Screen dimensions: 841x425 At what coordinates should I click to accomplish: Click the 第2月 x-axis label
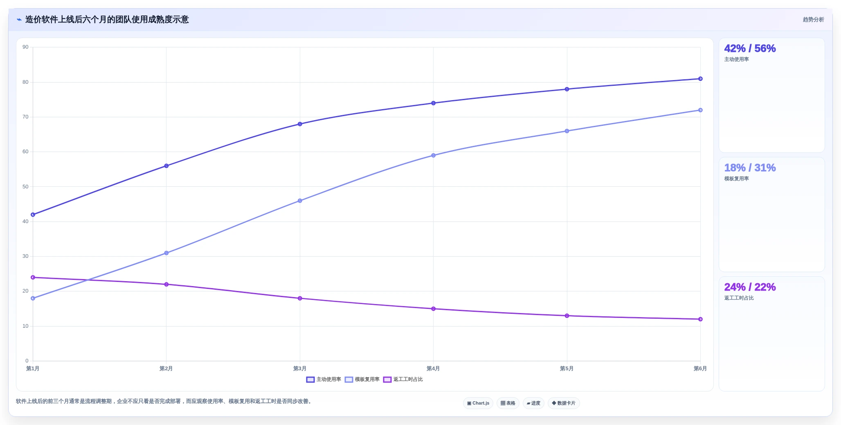(166, 369)
